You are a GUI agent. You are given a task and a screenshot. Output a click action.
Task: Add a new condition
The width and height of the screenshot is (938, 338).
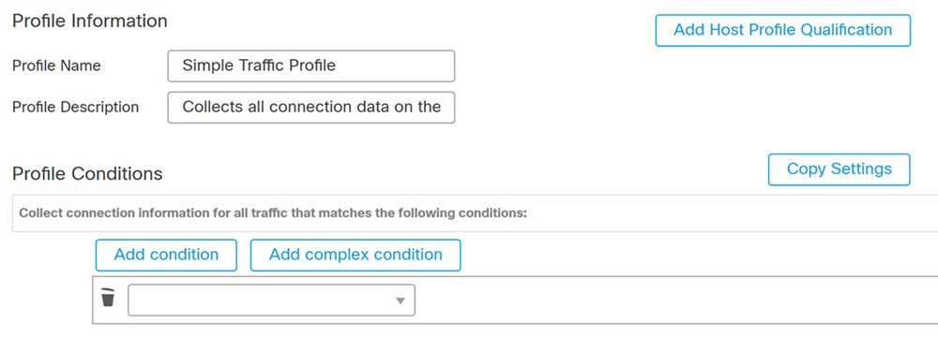[x=166, y=255]
